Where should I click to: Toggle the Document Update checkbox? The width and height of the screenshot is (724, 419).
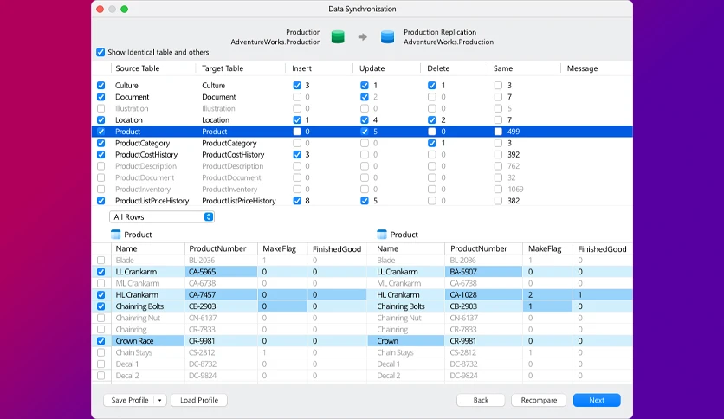[365, 97]
